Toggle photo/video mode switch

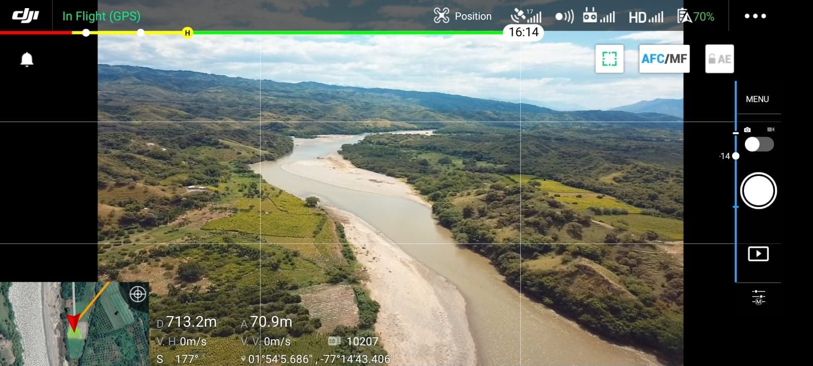(x=759, y=144)
